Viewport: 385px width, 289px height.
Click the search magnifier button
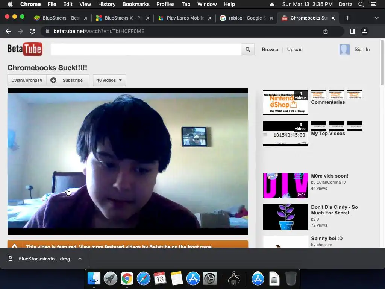(x=248, y=49)
